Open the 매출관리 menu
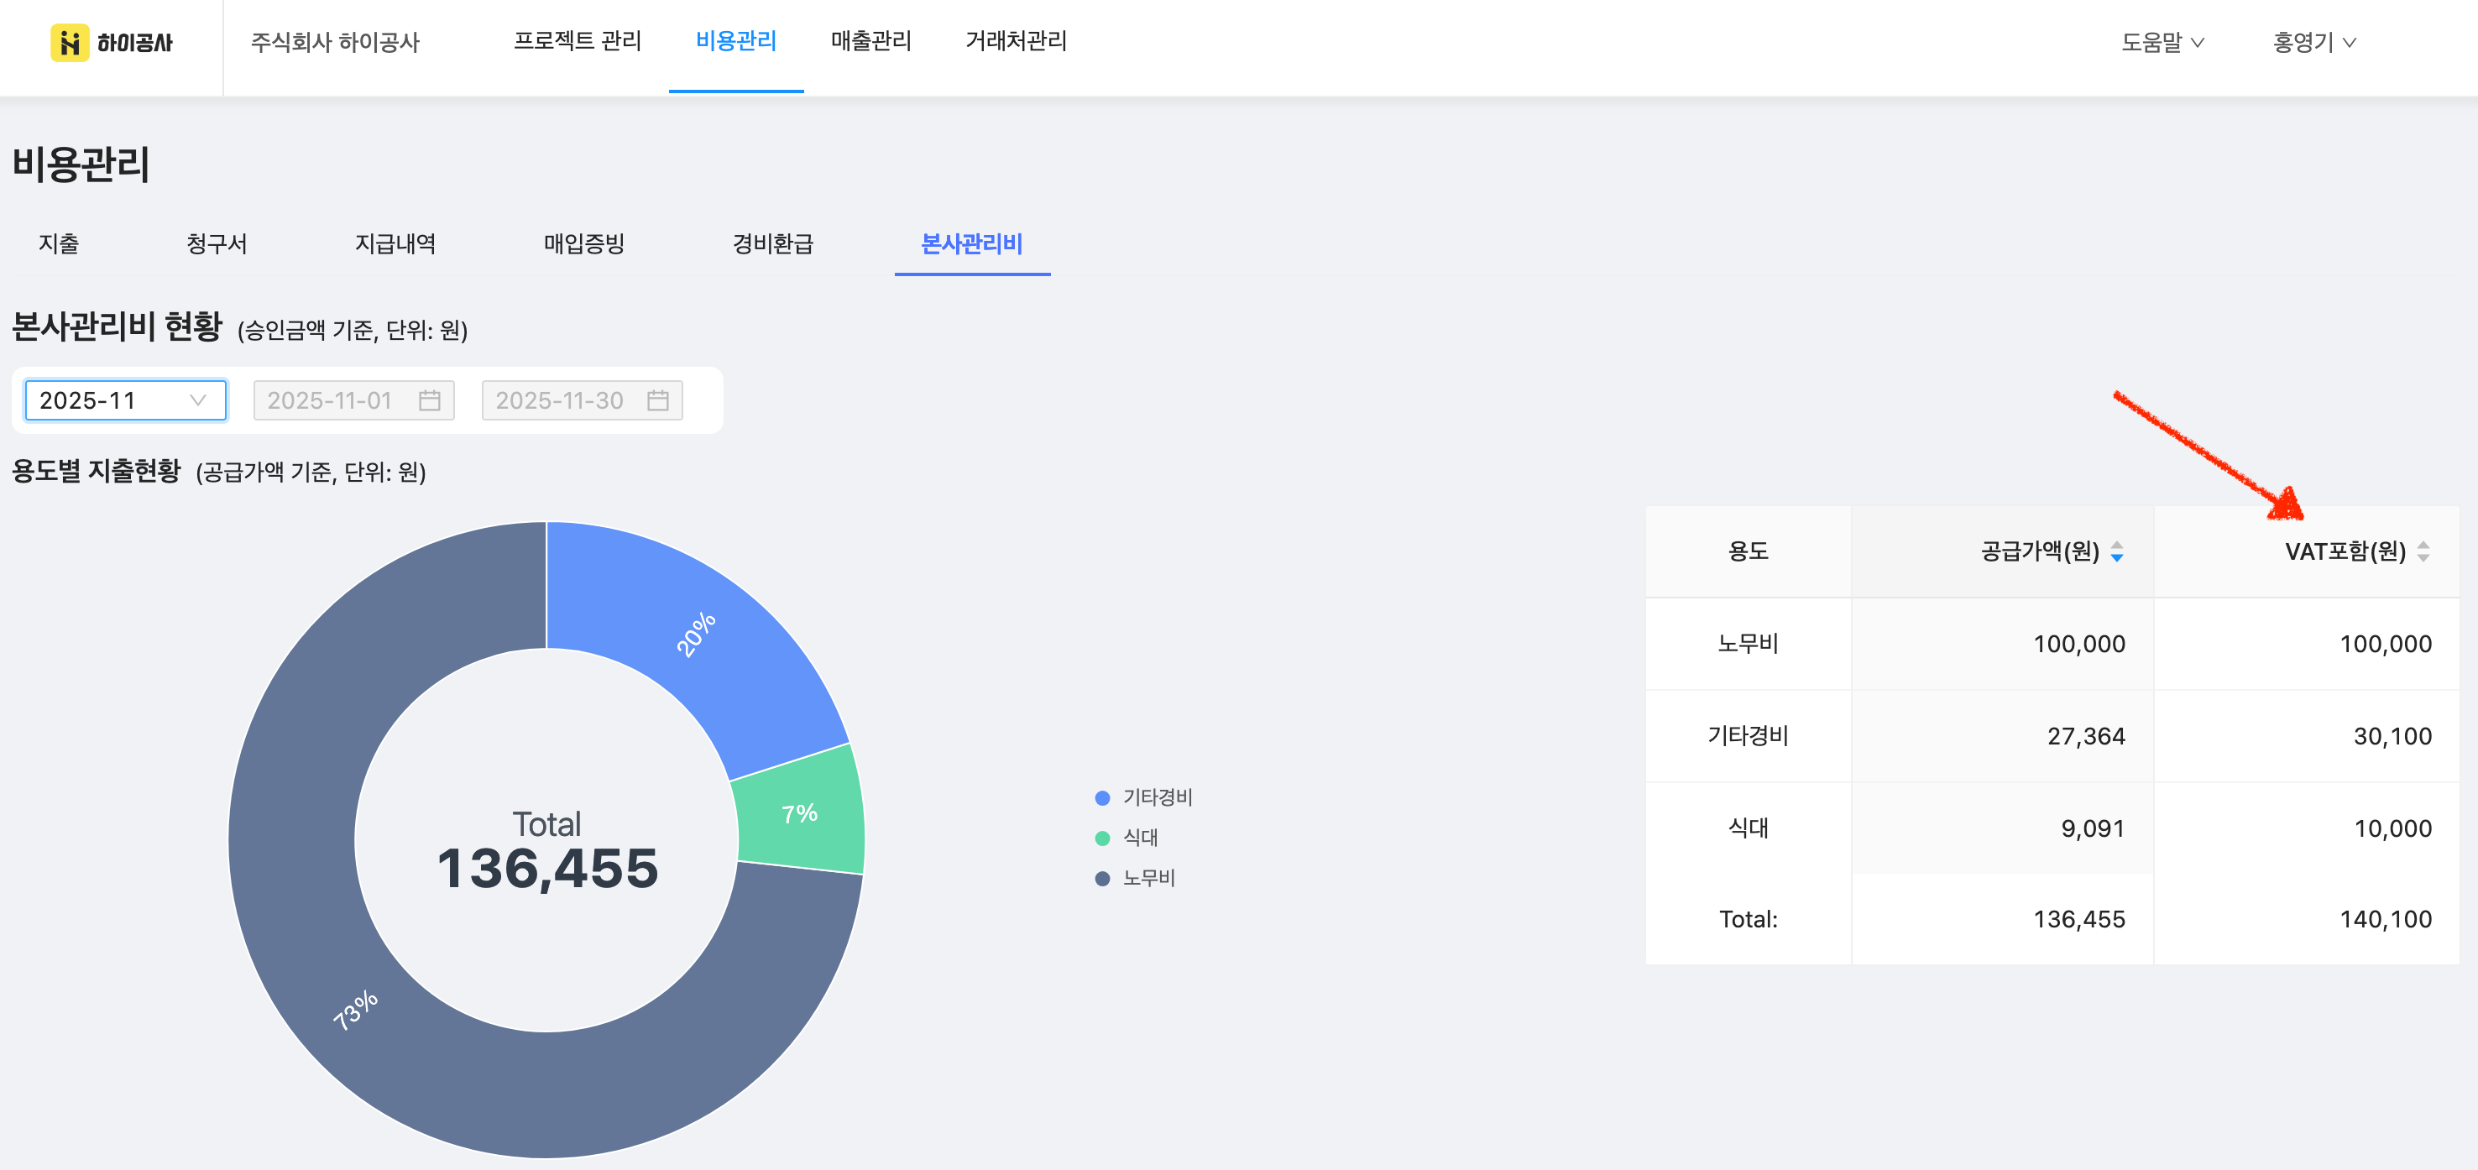 [870, 41]
